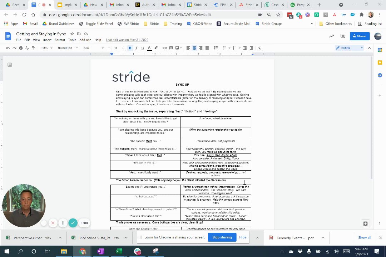Screen dimensions: 386x257
Task: Toggle Bold formatting
Action: pyautogui.click(x=130, y=48)
